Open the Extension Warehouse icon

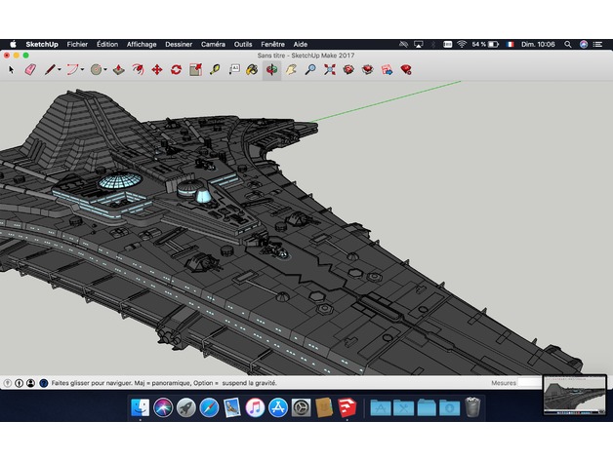[x=367, y=70]
